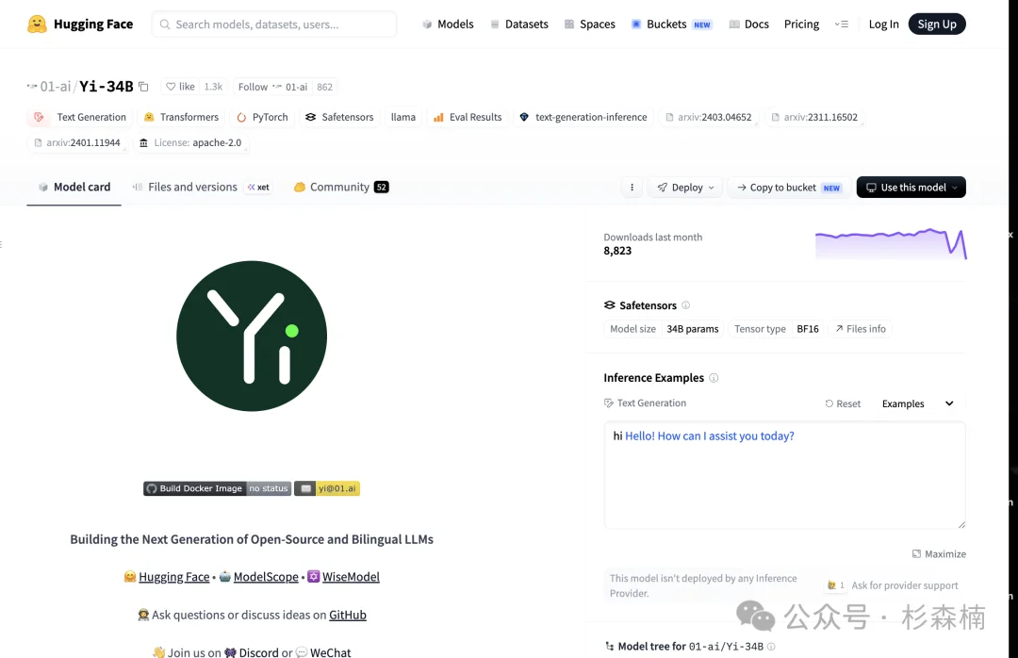Switch to the Community tab
The height and width of the screenshot is (658, 1018).
(x=341, y=187)
